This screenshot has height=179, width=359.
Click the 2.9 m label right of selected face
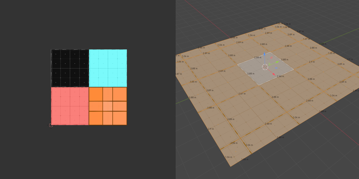312,62
